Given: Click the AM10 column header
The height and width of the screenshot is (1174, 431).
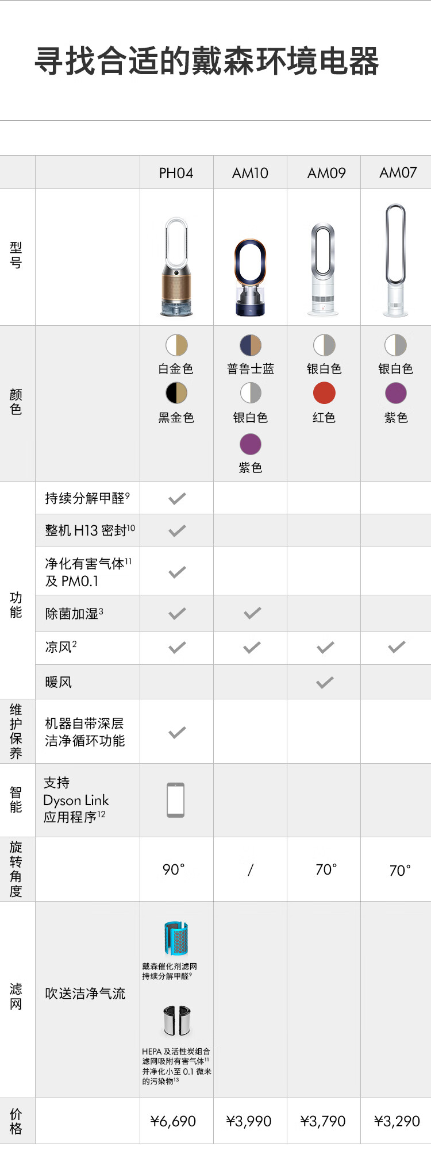Looking at the screenshot, I should point(250,173).
